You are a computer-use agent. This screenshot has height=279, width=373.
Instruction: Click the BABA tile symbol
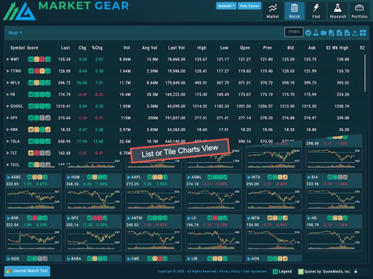click(76, 259)
